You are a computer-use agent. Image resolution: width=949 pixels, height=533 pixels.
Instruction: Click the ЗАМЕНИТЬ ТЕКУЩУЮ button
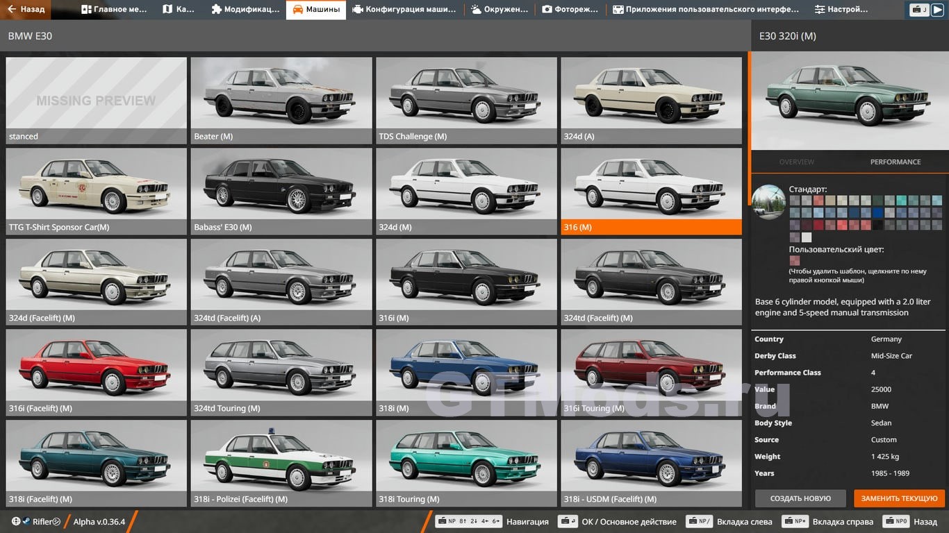899,498
